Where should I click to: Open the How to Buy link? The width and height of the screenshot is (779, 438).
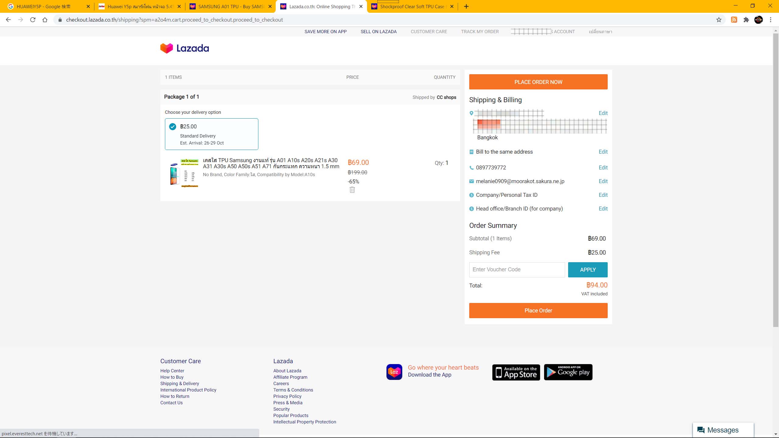pos(172,377)
